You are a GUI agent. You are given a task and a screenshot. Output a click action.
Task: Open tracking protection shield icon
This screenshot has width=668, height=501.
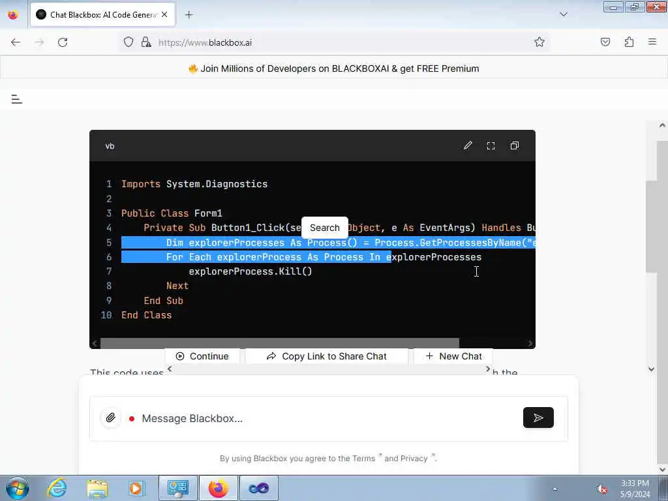(x=129, y=42)
